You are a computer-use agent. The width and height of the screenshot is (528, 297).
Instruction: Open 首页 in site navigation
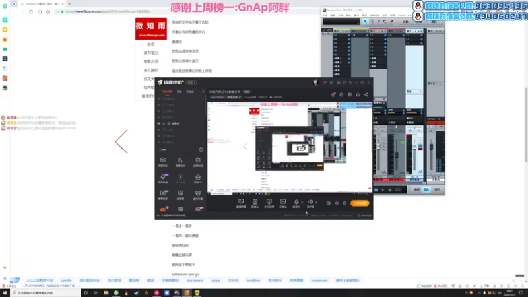point(151,44)
